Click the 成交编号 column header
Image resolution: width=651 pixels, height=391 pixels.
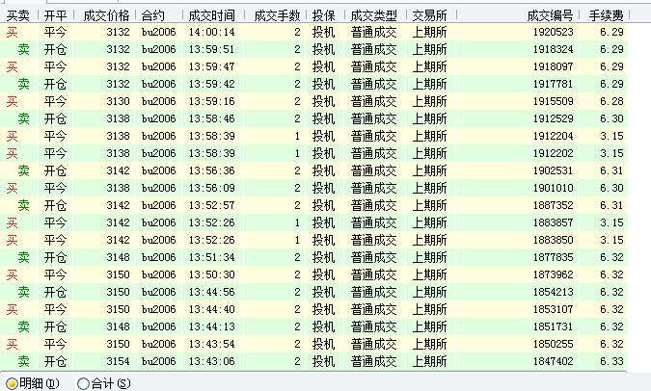click(x=551, y=15)
